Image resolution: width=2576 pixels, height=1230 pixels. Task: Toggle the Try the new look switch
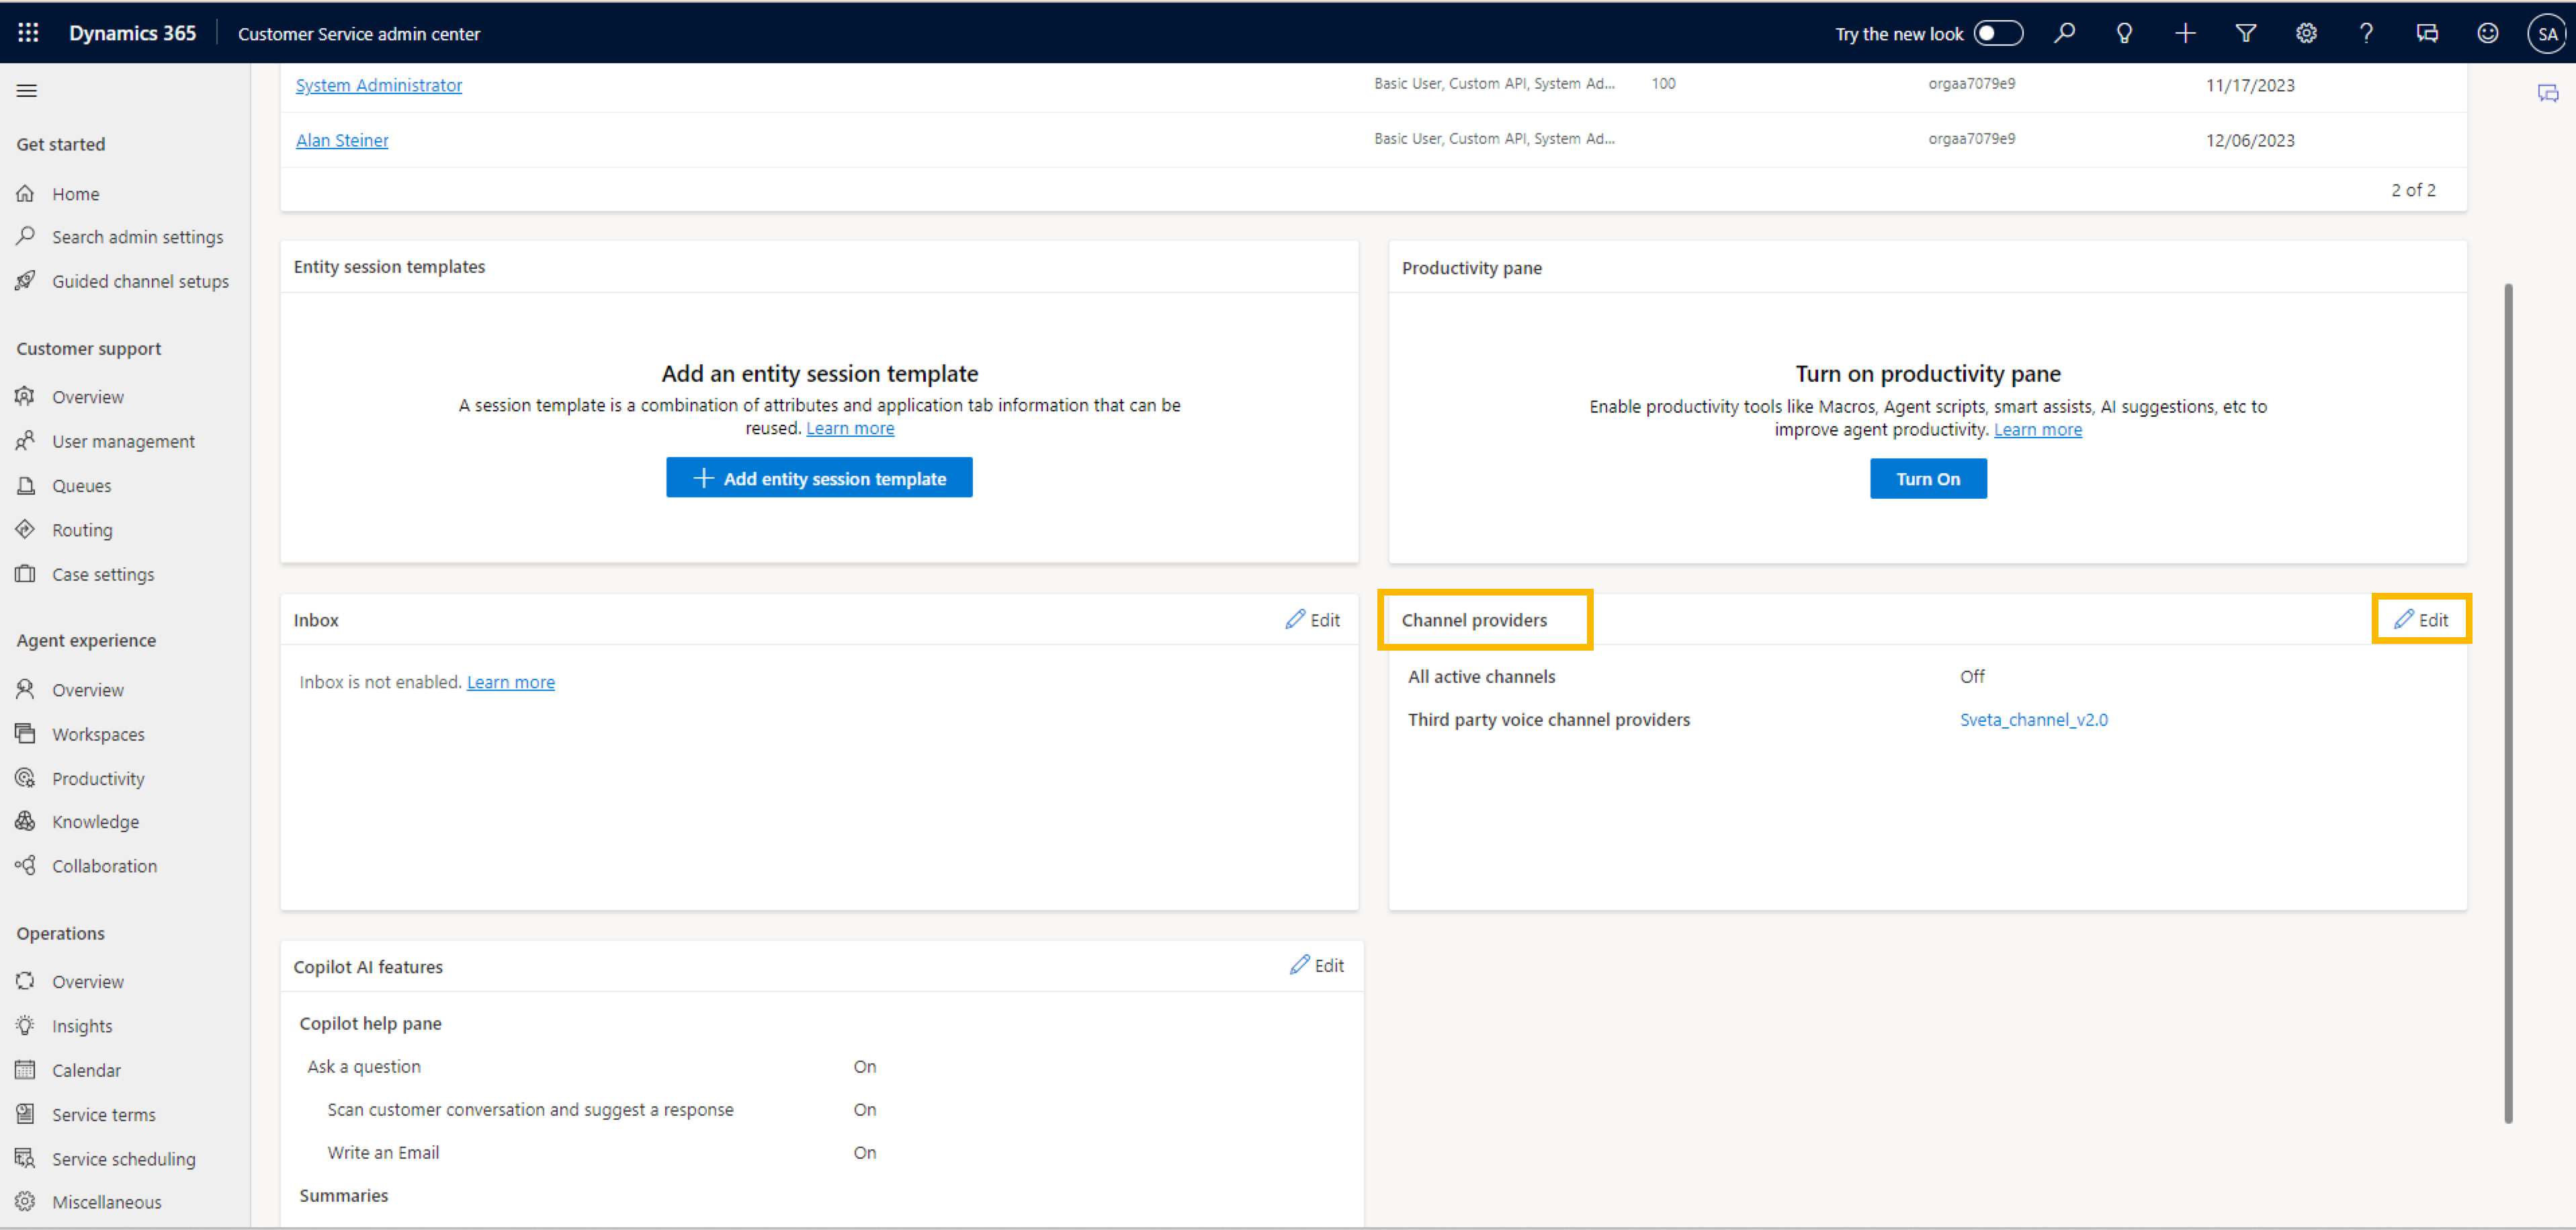coord(1998,33)
